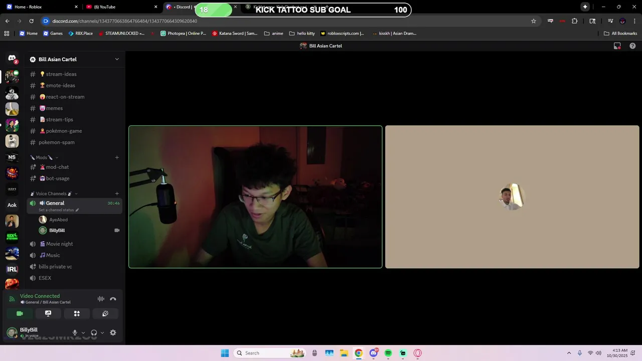Create channel in Voice Channels category
Screen dimensions: 642x361
tap(117, 194)
